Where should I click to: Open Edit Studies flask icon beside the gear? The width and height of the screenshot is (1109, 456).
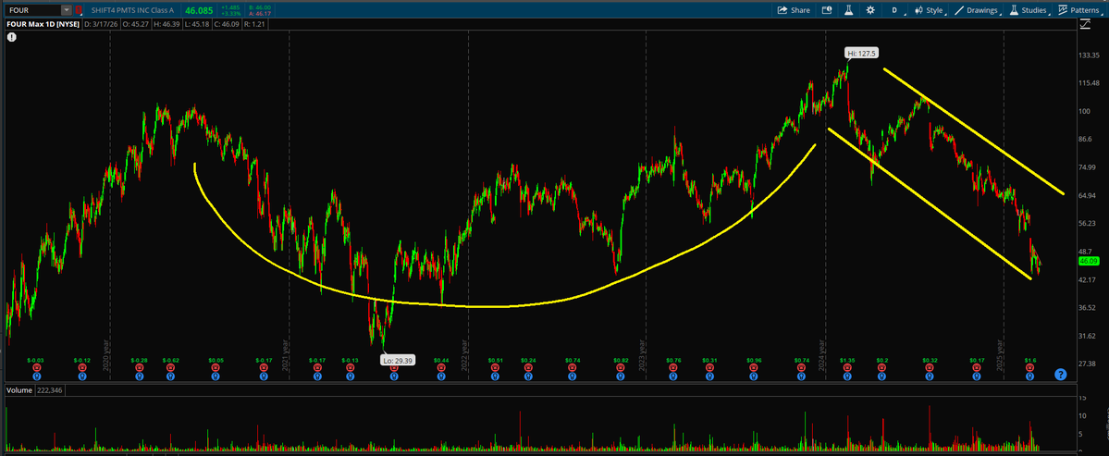coord(849,10)
